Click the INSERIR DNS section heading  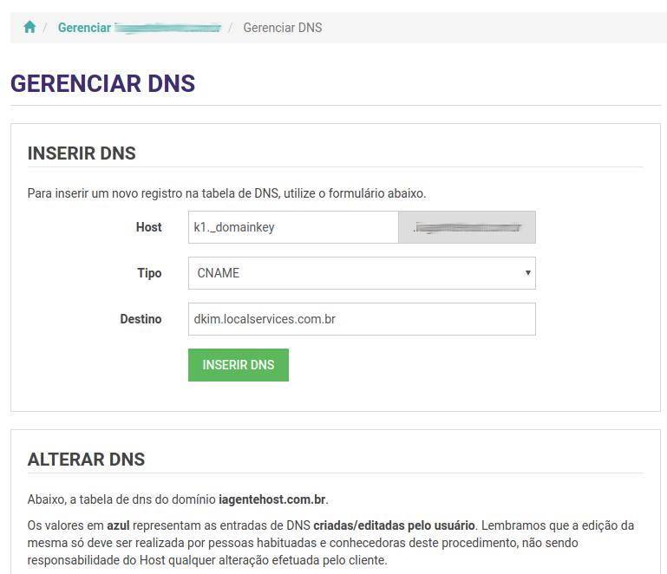click(82, 153)
